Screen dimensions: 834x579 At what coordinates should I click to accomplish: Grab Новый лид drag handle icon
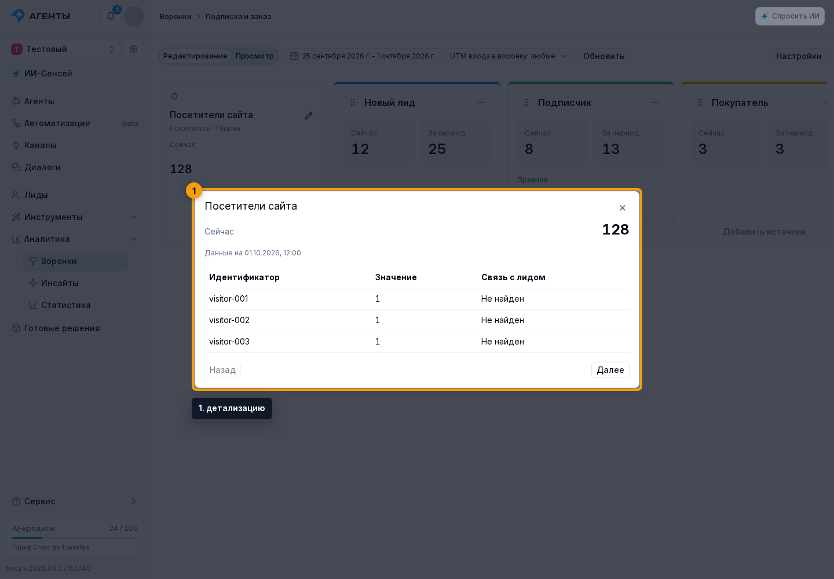pyautogui.click(x=353, y=102)
